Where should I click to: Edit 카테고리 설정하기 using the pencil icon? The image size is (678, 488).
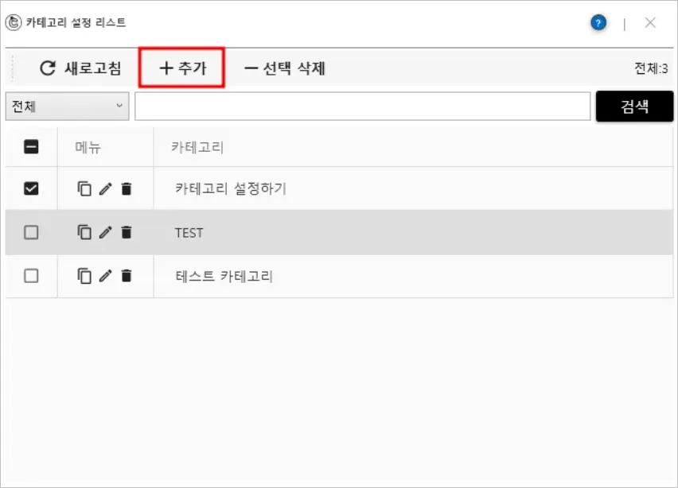point(105,188)
